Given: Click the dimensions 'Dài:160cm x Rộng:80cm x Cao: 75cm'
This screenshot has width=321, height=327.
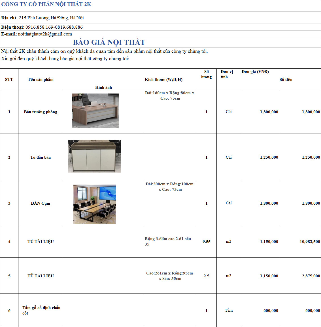Looking at the screenshot, I should (170, 95).
